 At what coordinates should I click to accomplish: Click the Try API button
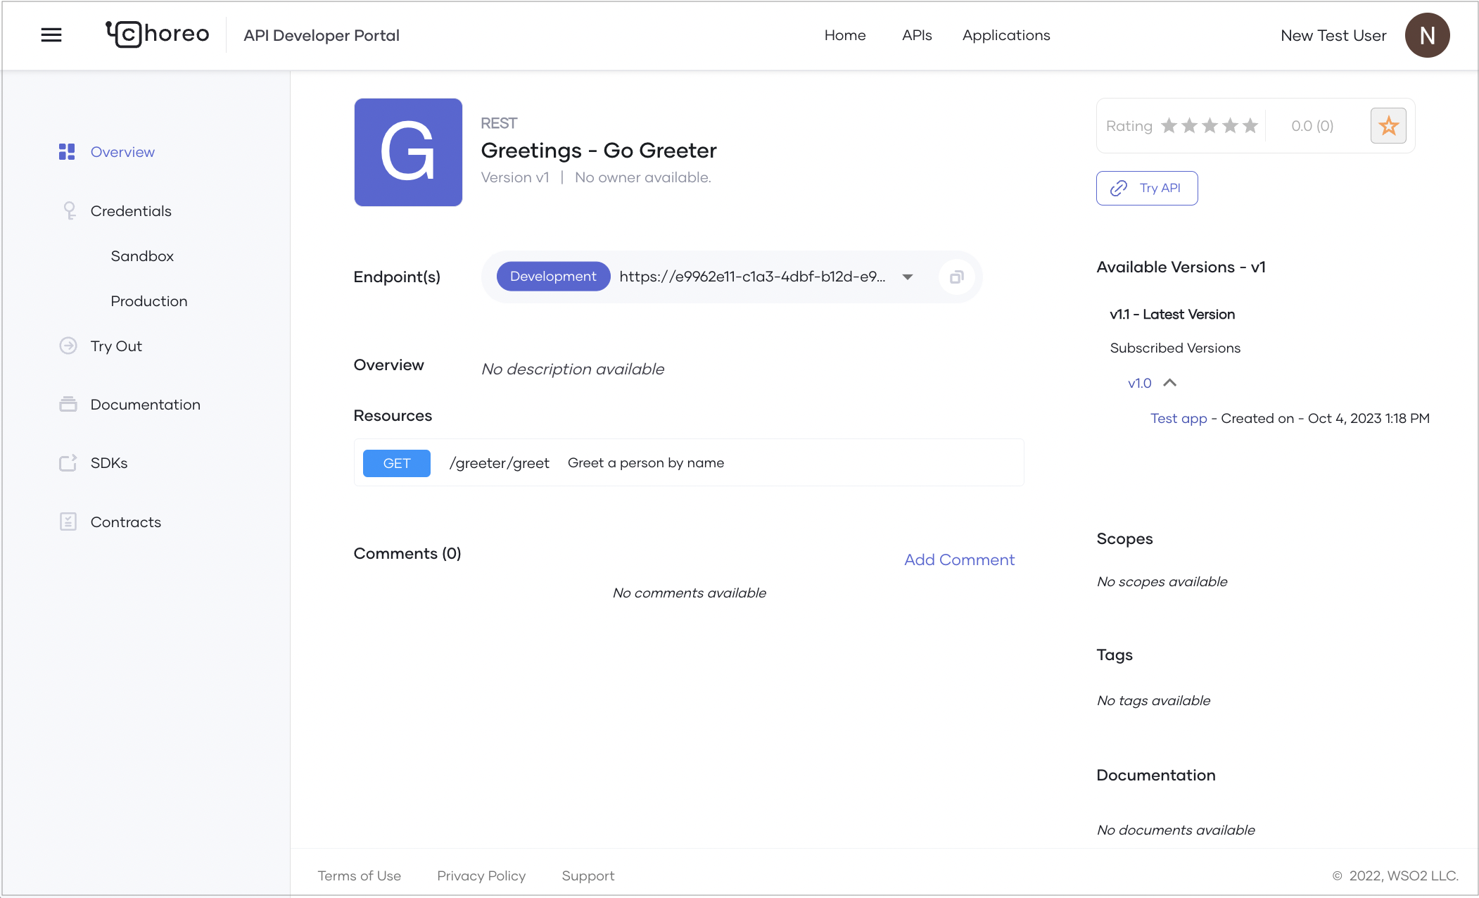(x=1146, y=188)
